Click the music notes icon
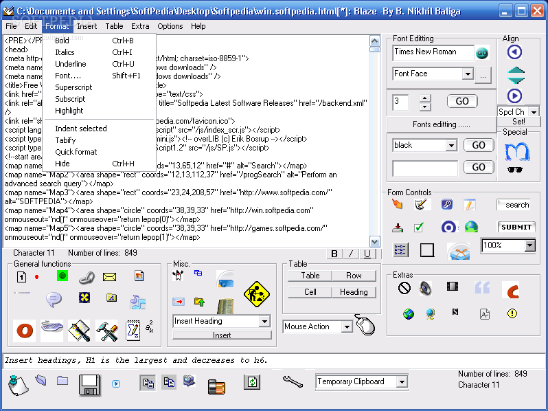548x411 pixels. point(137,302)
